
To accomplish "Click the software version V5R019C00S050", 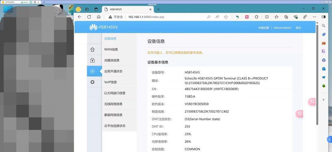I will click(x=197, y=104).
